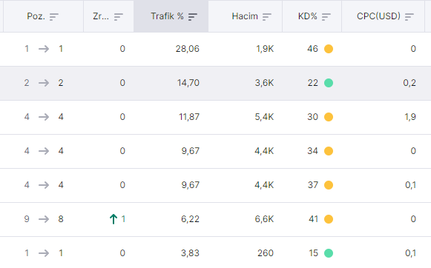Viewport: 431px width, 268px height.
Task: Select row with traffic 11,87
Action: pyautogui.click(x=215, y=117)
